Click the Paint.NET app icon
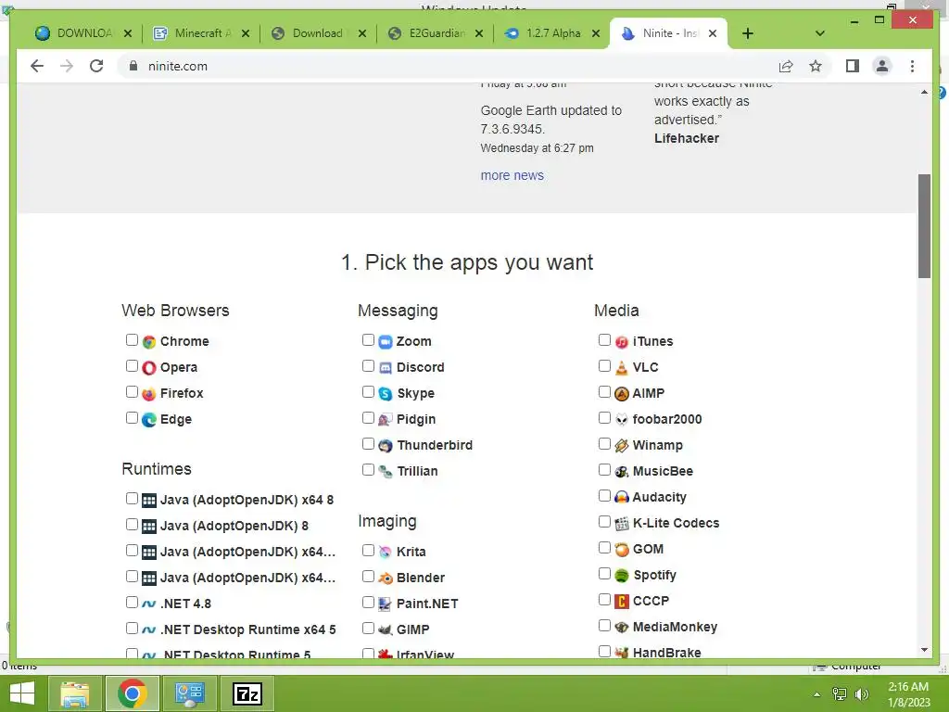The width and height of the screenshot is (949, 712). point(386,604)
